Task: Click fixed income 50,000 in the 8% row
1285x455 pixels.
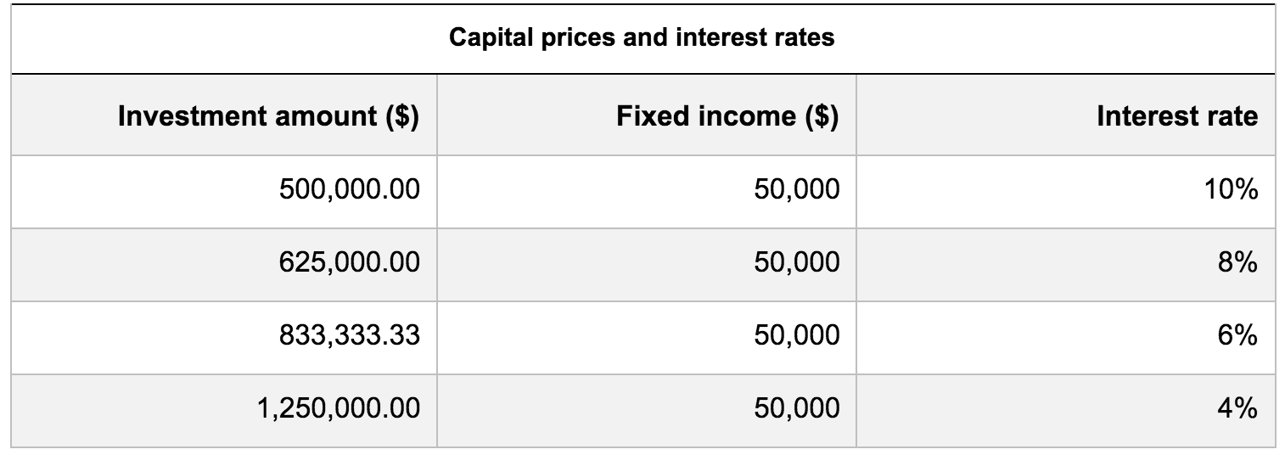Action: 796,262
